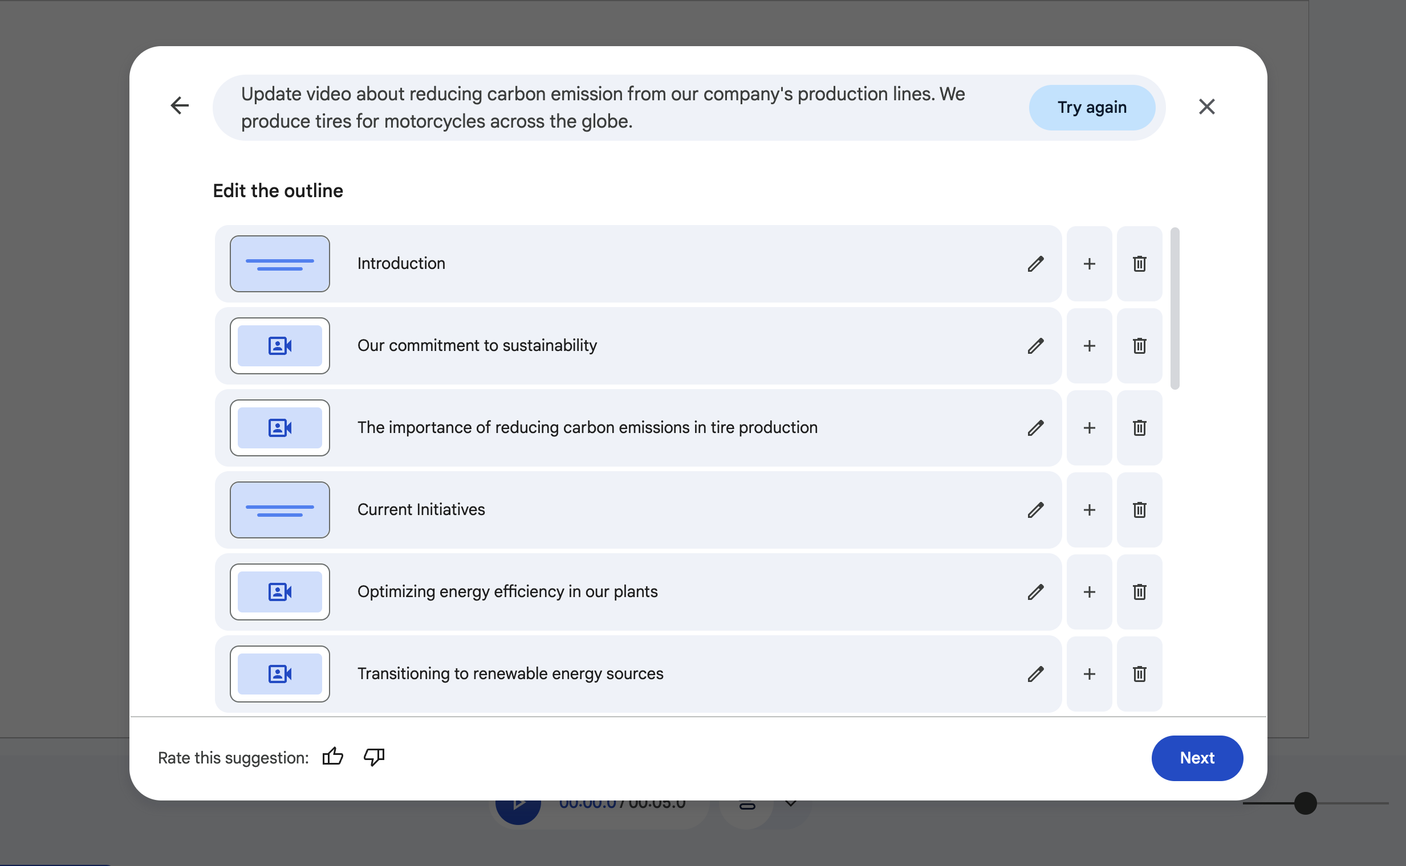This screenshot has height=866, width=1406.
Task: Click the video prompt text field
Action: click(602, 108)
